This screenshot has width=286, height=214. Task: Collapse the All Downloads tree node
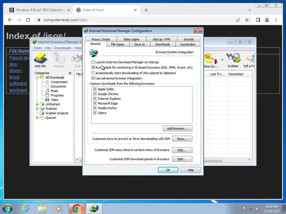pyautogui.click(x=37, y=77)
